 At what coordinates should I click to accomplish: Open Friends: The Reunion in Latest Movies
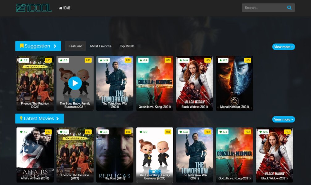coord(75,155)
